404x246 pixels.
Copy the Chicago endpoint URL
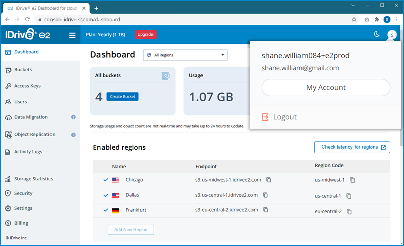(269, 180)
